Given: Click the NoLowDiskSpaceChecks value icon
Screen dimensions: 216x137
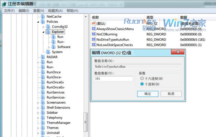Looking at the screenshot, I should (93, 45).
